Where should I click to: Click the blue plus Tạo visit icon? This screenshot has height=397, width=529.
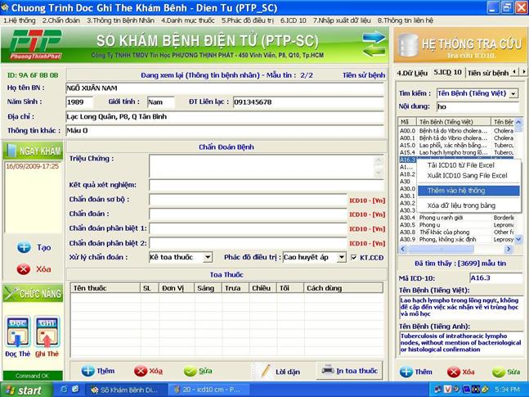pos(24,247)
